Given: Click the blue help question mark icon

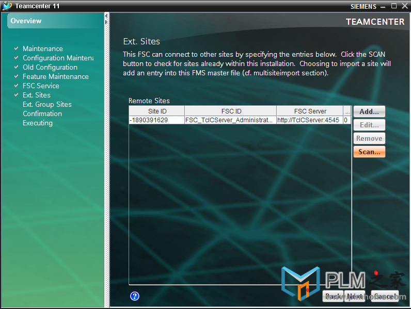Looking at the screenshot, I should click(135, 296).
